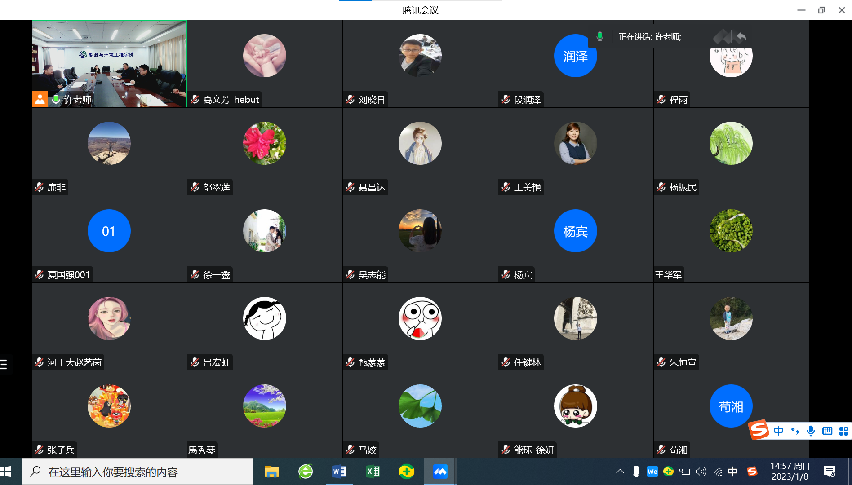Click the green microphone speaking indicator

599,37
